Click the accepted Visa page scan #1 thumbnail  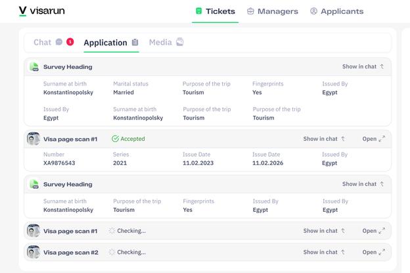(x=34, y=139)
